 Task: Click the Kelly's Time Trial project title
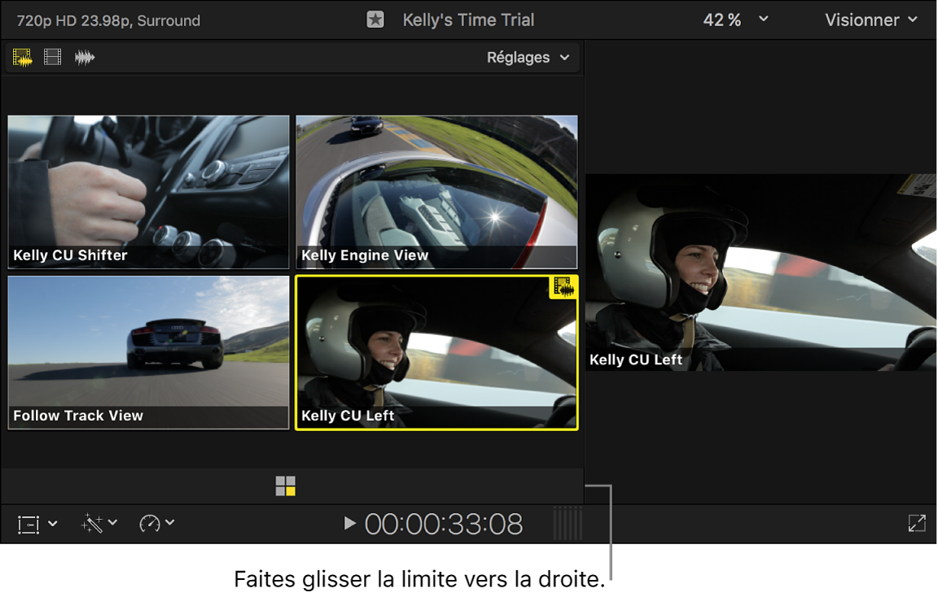[x=468, y=20]
